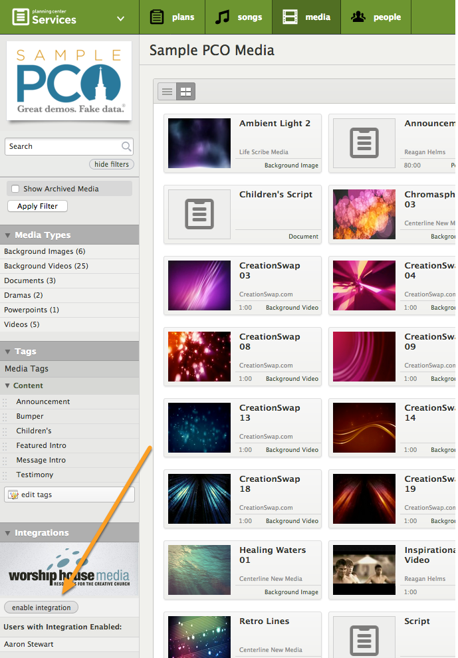This screenshot has height=658, width=458.
Task: Open the plans tab
Action: pyautogui.click(x=172, y=17)
